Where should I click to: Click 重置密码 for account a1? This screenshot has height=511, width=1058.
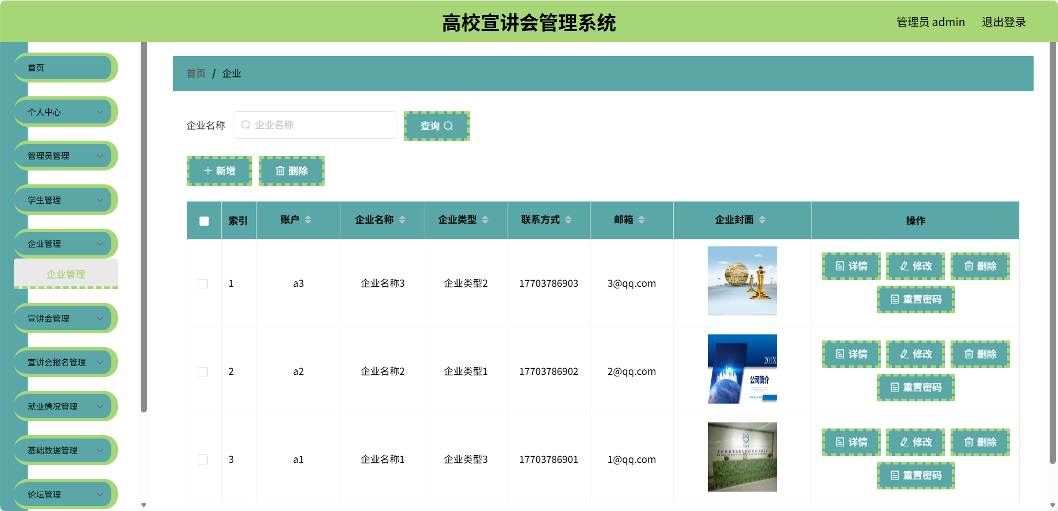click(916, 476)
